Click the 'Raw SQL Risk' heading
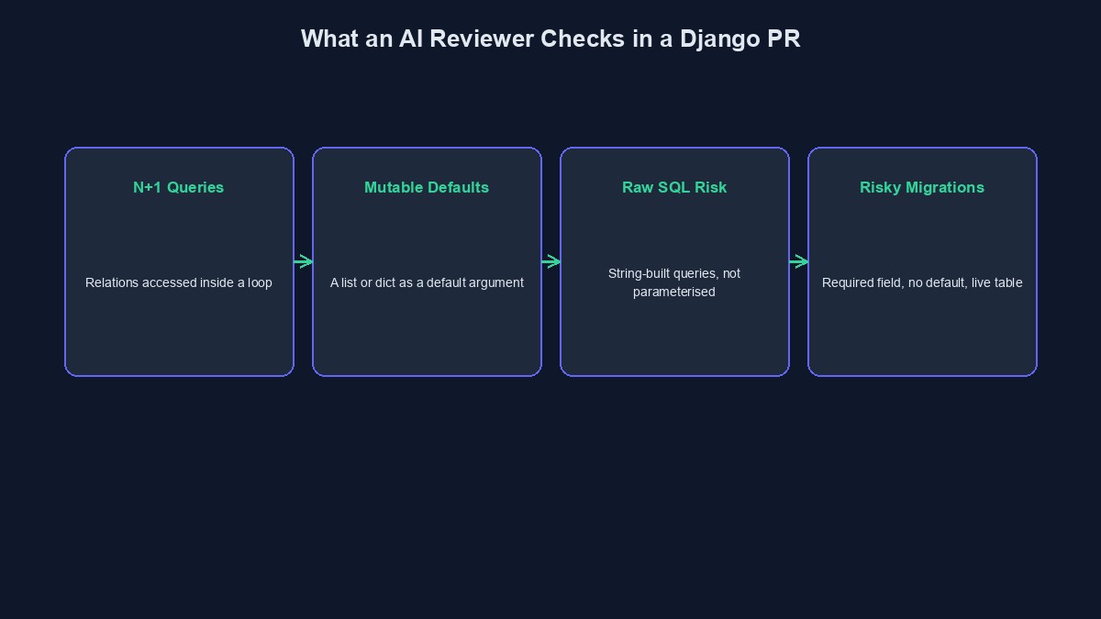Screen dimensions: 1101x619 (x=674, y=187)
